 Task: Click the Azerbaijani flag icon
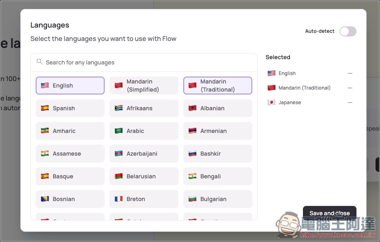(118, 154)
